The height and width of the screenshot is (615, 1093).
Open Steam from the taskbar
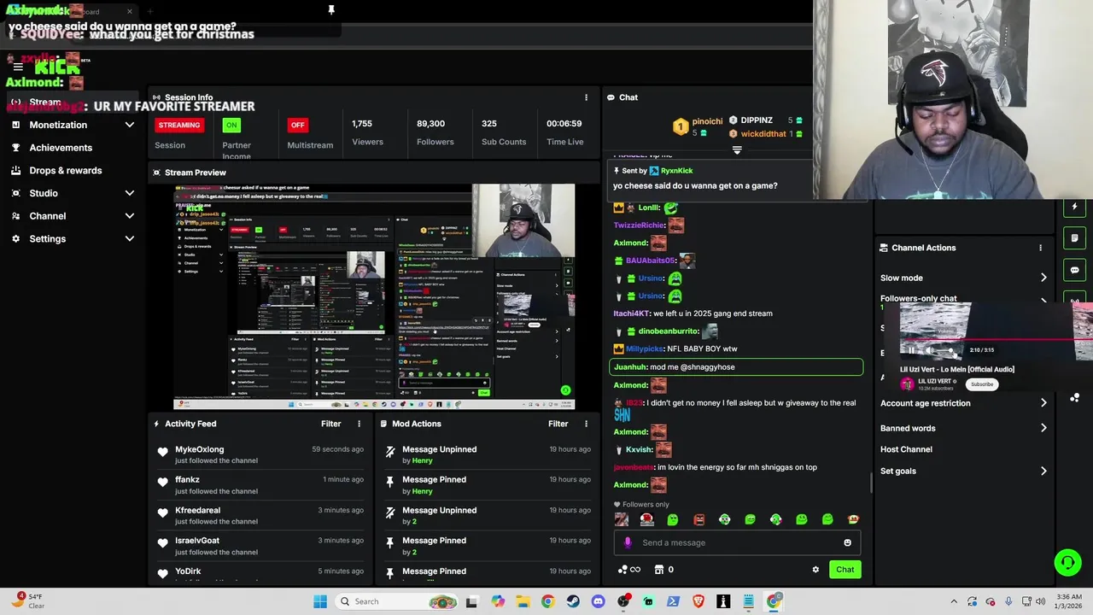point(573,601)
